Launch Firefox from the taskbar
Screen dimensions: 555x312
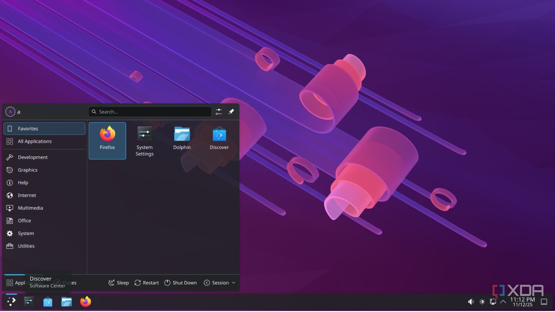[85, 302]
